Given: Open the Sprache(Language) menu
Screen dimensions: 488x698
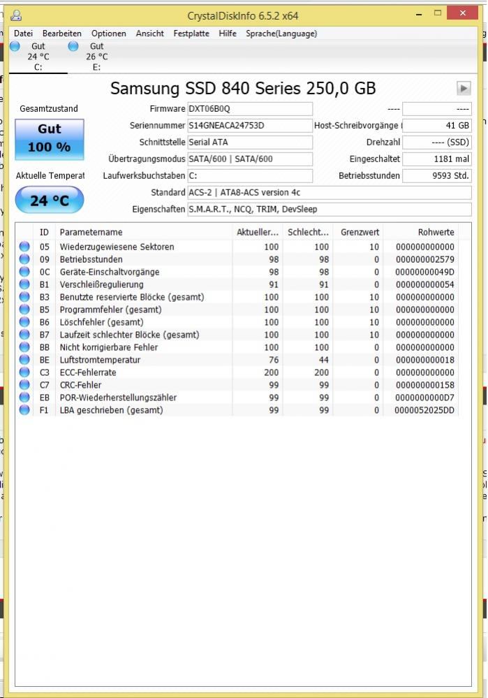Looking at the screenshot, I should pyautogui.click(x=281, y=34).
